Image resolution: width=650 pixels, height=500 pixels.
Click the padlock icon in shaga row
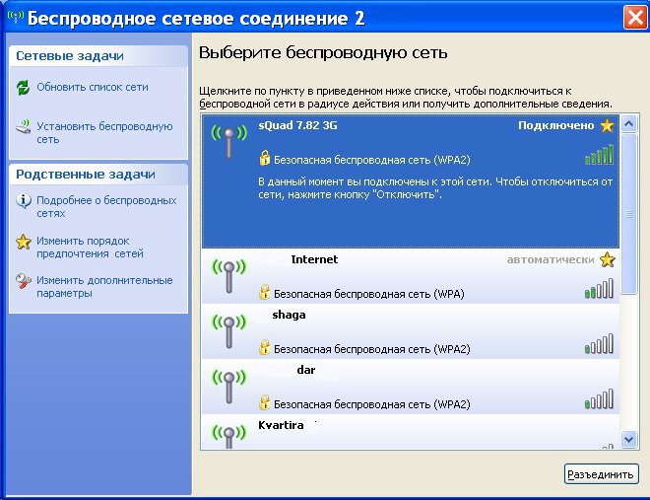265,347
